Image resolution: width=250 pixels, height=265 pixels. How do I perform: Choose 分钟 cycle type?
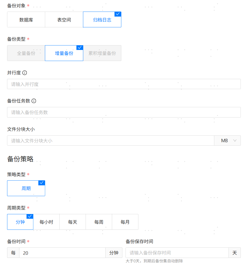[x=20, y=222]
